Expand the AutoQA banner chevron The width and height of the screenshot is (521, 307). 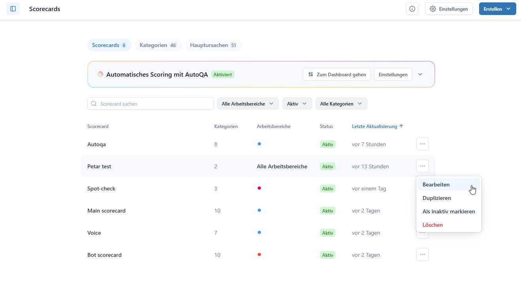pos(420,74)
